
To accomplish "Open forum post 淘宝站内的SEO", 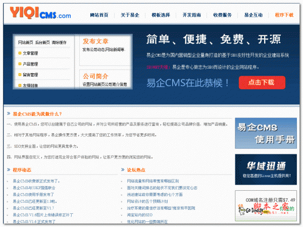I will 140,215.
